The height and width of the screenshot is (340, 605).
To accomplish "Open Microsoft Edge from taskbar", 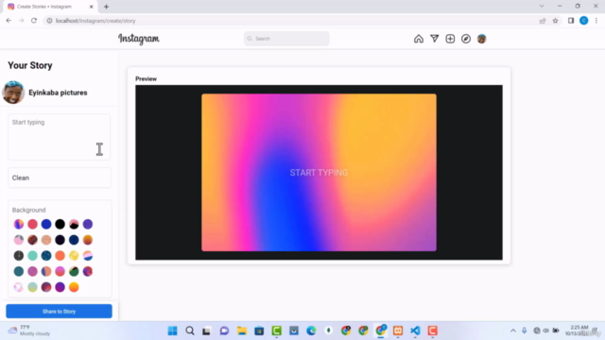I will pyautogui.click(x=311, y=331).
